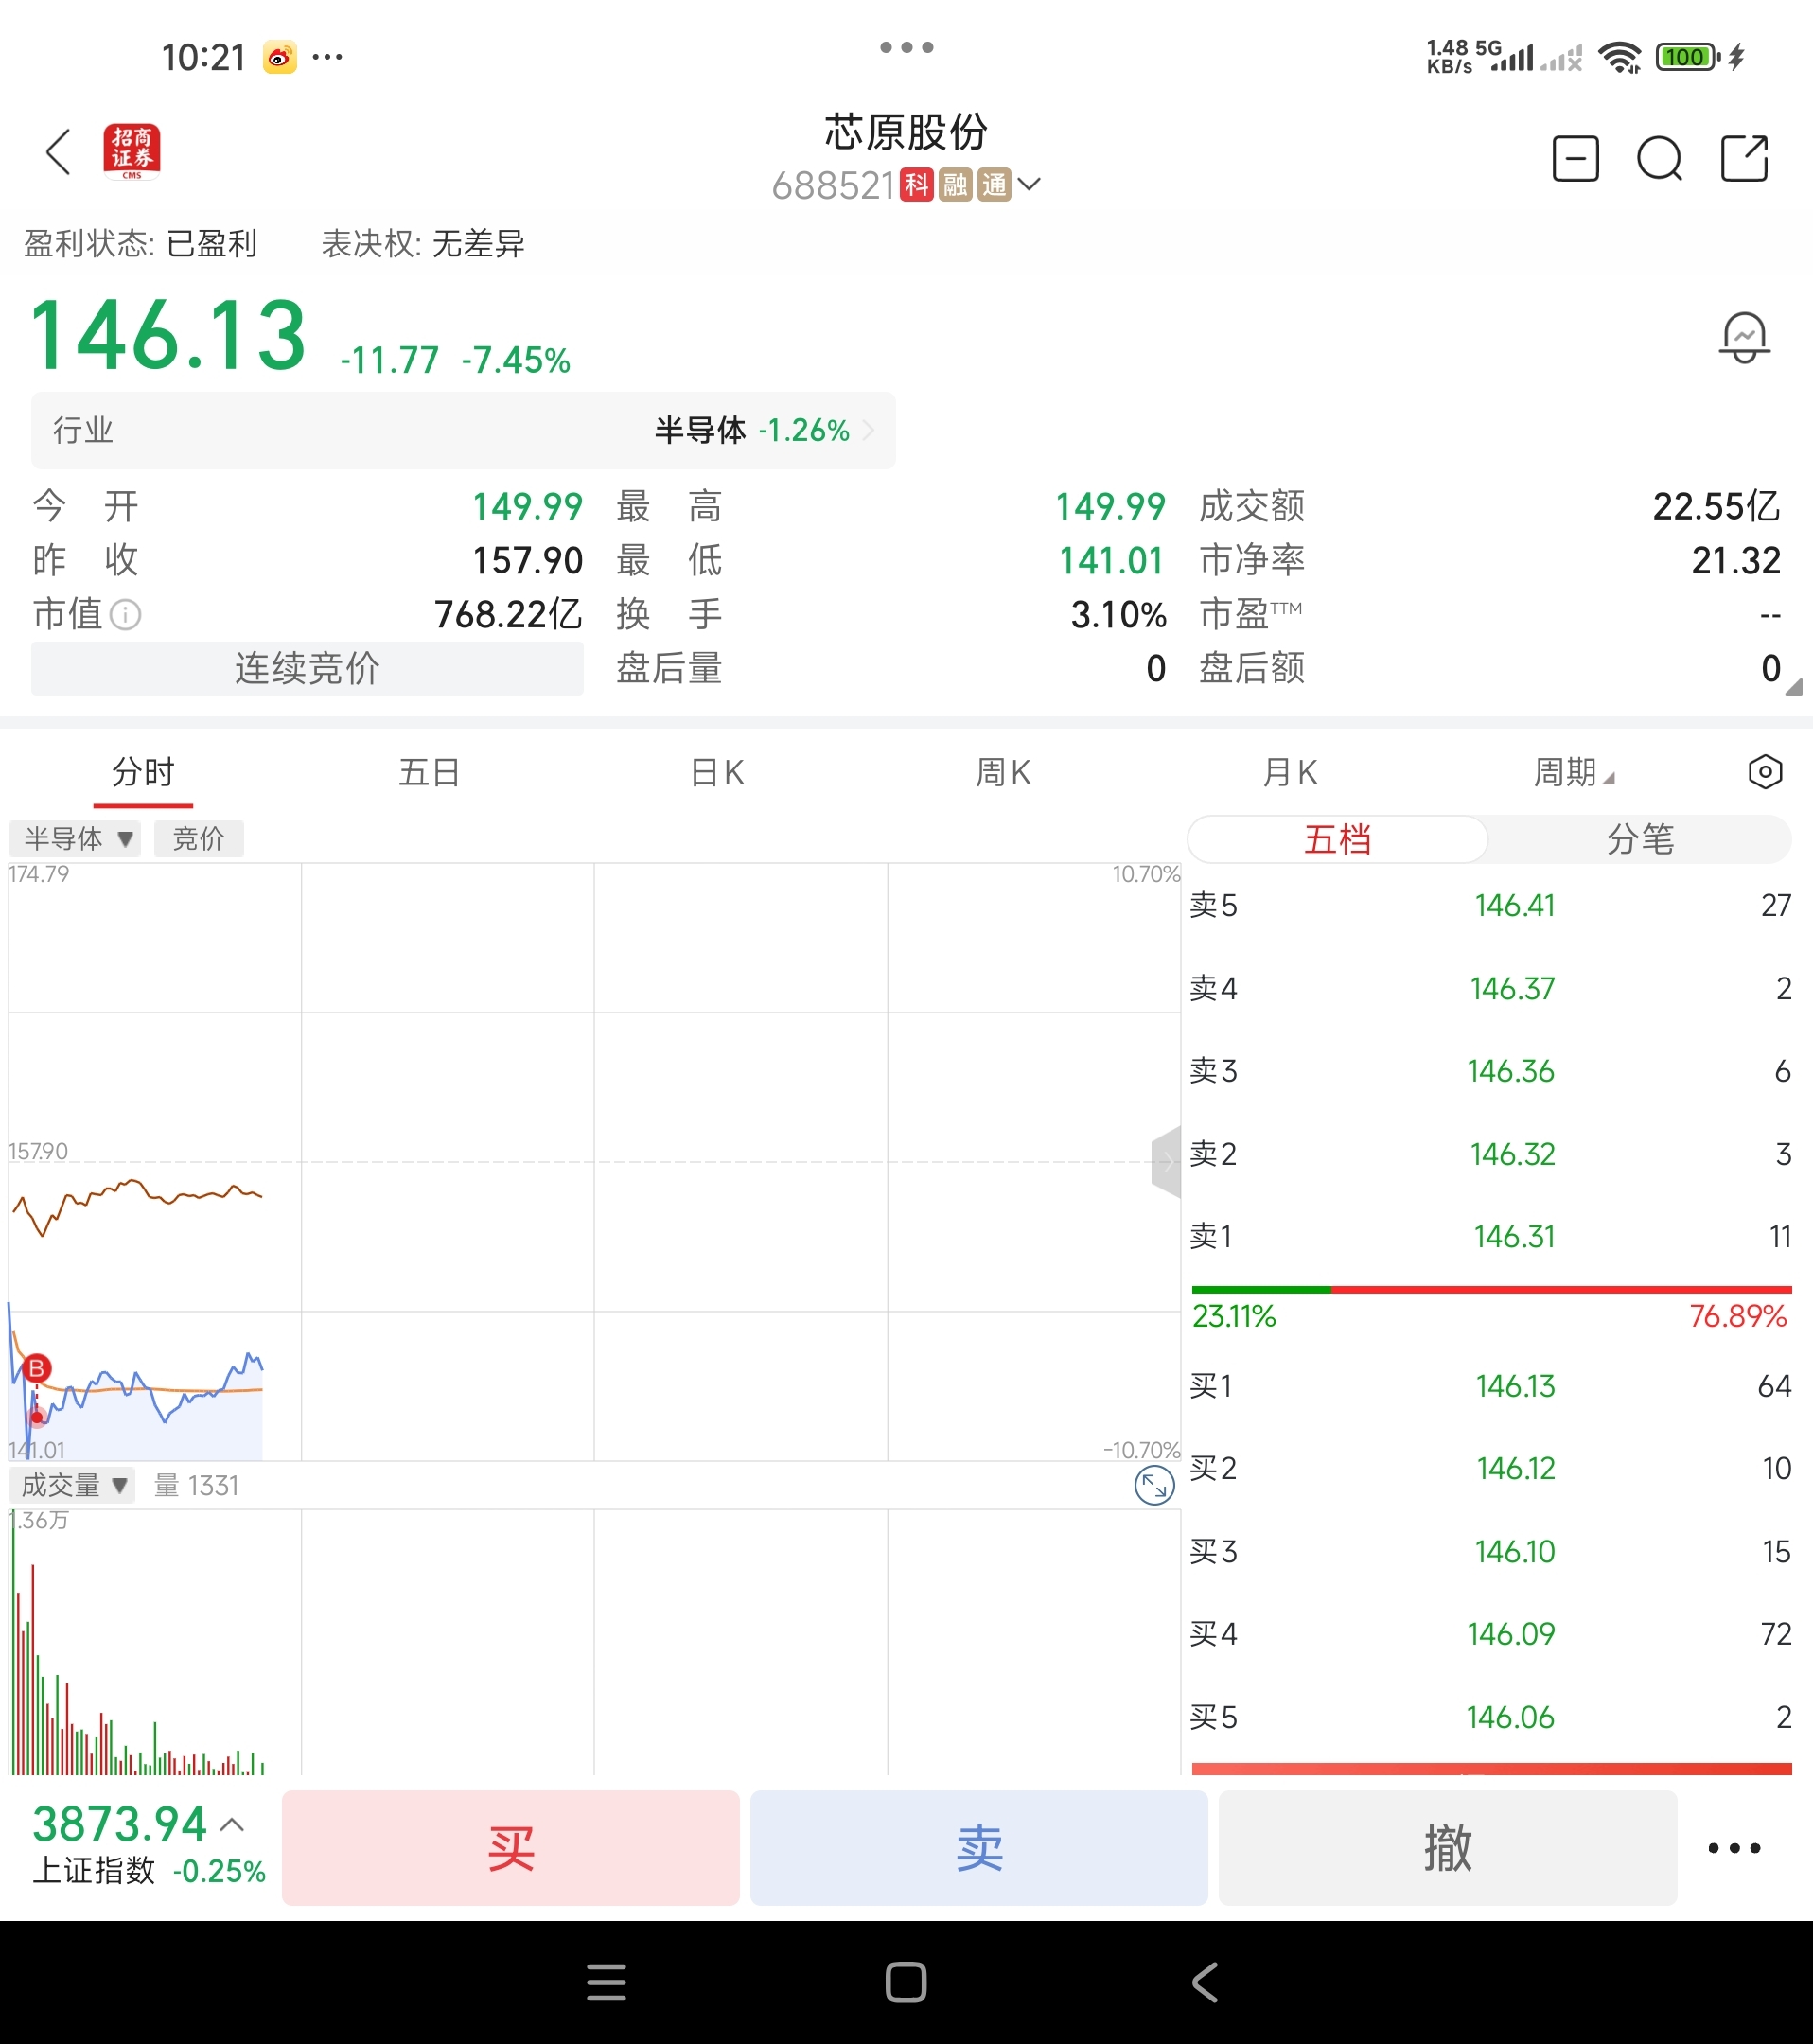Viewport: 1813px width, 2044px height.
Task: Tap the share export icon
Action: tap(1745, 158)
